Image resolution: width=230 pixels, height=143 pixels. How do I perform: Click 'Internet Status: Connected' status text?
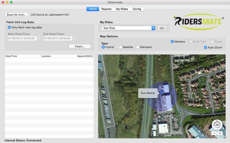(x=23, y=140)
